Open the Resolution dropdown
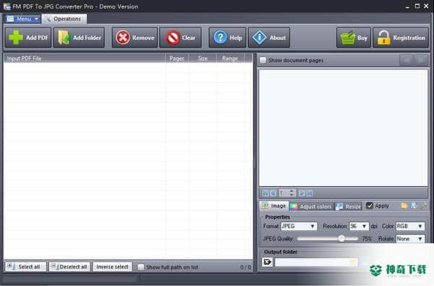This screenshot has width=434, height=286. point(359,226)
